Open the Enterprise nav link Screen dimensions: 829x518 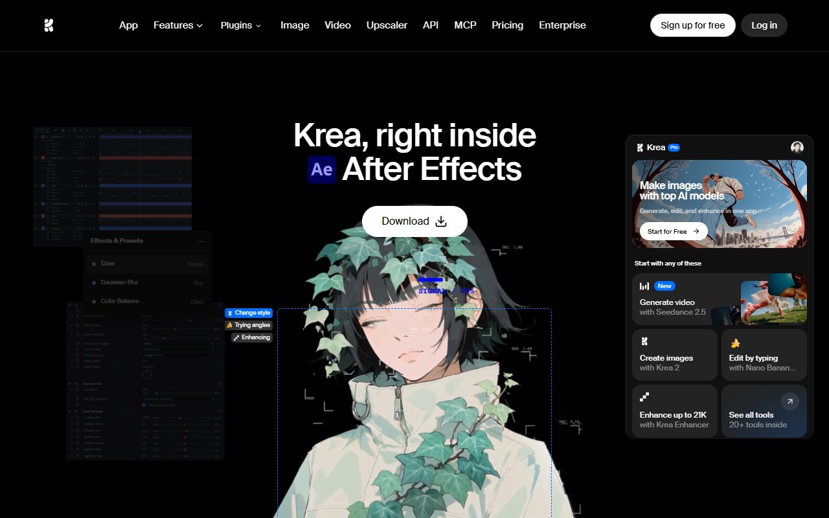pos(562,25)
